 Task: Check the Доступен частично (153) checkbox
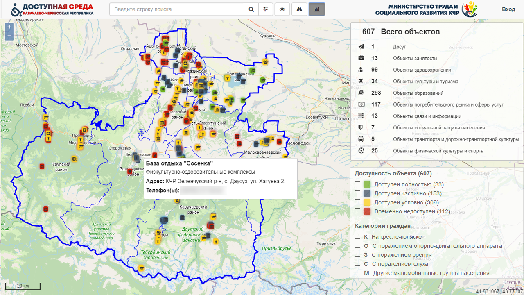(357, 193)
